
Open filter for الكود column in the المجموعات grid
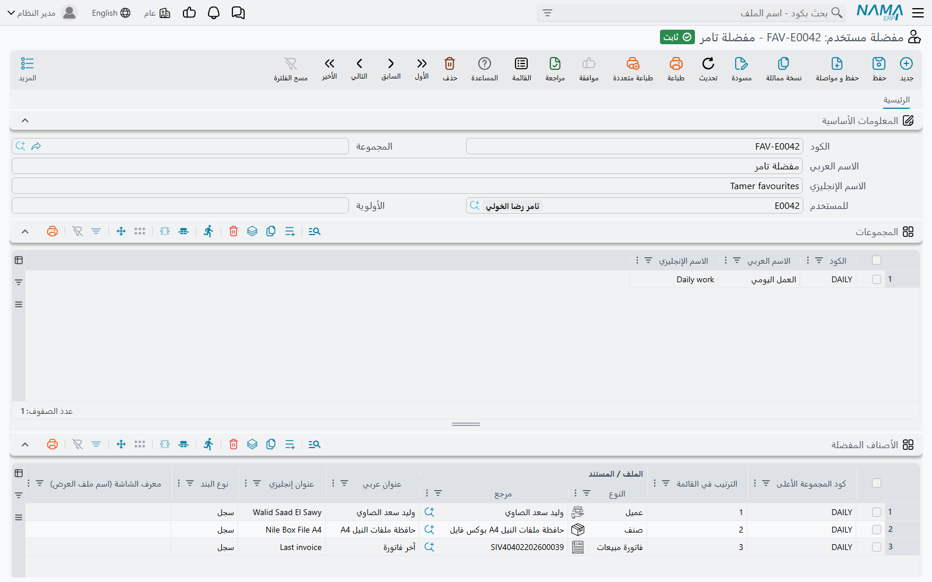coord(819,261)
